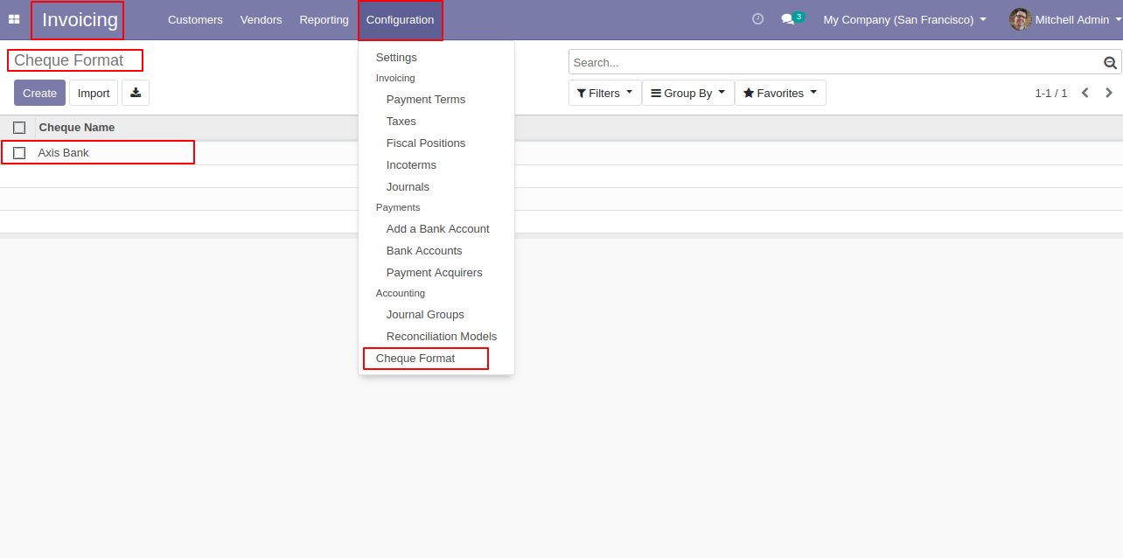The width and height of the screenshot is (1123, 558).
Task: Focus the Search input field
Action: (x=836, y=62)
